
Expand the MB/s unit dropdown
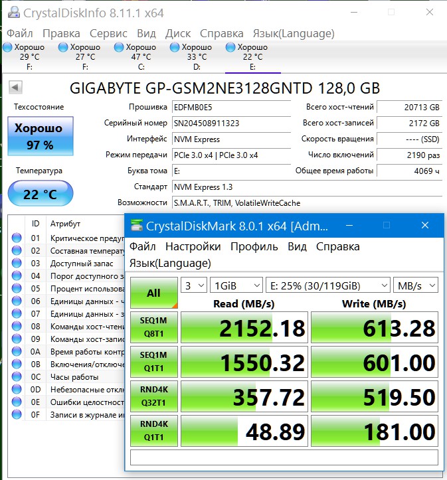(416, 285)
